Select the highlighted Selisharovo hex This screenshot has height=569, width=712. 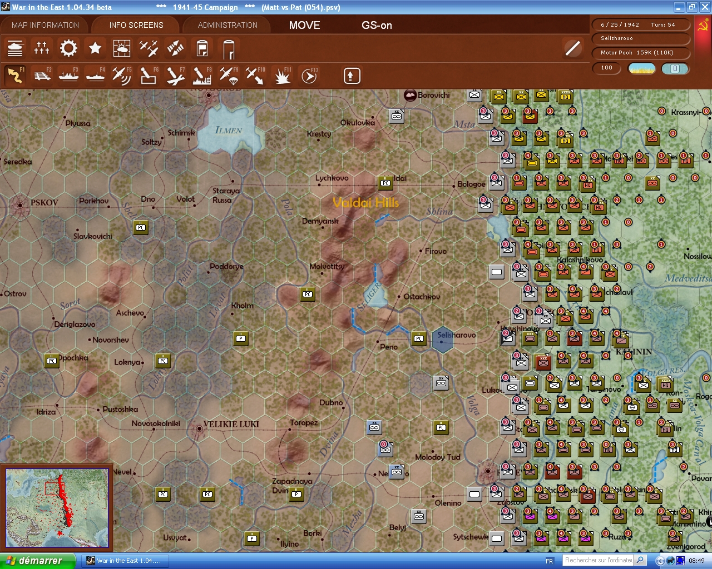[443, 339]
